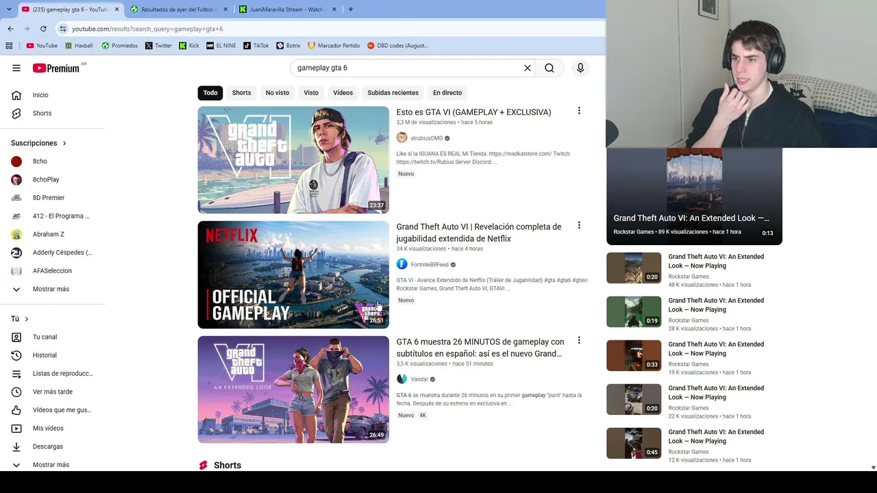Open the DBD codes bookmark

point(397,46)
